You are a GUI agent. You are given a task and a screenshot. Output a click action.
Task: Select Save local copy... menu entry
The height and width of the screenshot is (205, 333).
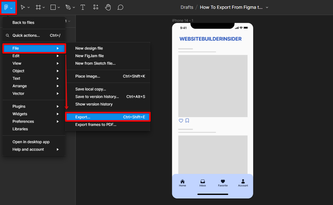tap(90, 89)
